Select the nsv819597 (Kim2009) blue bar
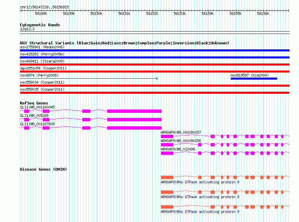 (x=254, y=79)
